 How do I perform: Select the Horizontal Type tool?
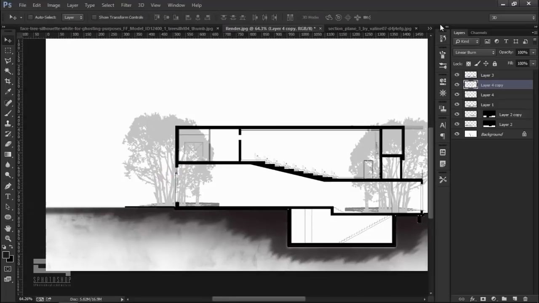pyautogui.click(x=8, y=197)
